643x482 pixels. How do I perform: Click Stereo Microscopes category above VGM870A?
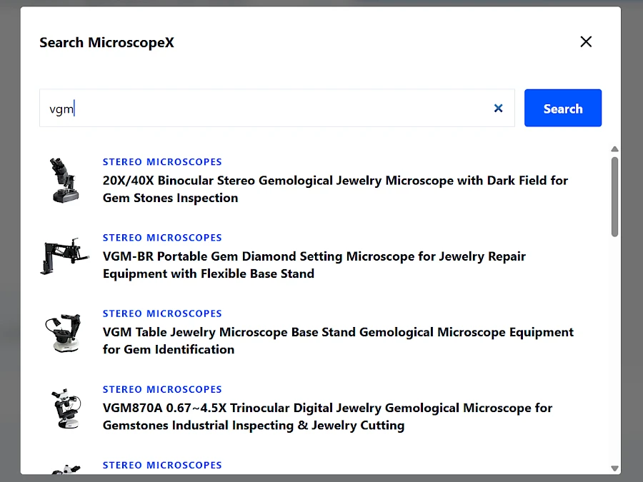point(162,389)
